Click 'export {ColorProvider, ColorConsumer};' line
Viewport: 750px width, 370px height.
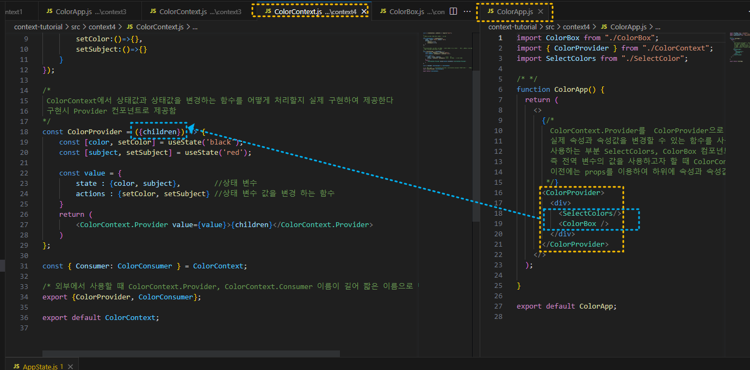(x=122, y=297)
